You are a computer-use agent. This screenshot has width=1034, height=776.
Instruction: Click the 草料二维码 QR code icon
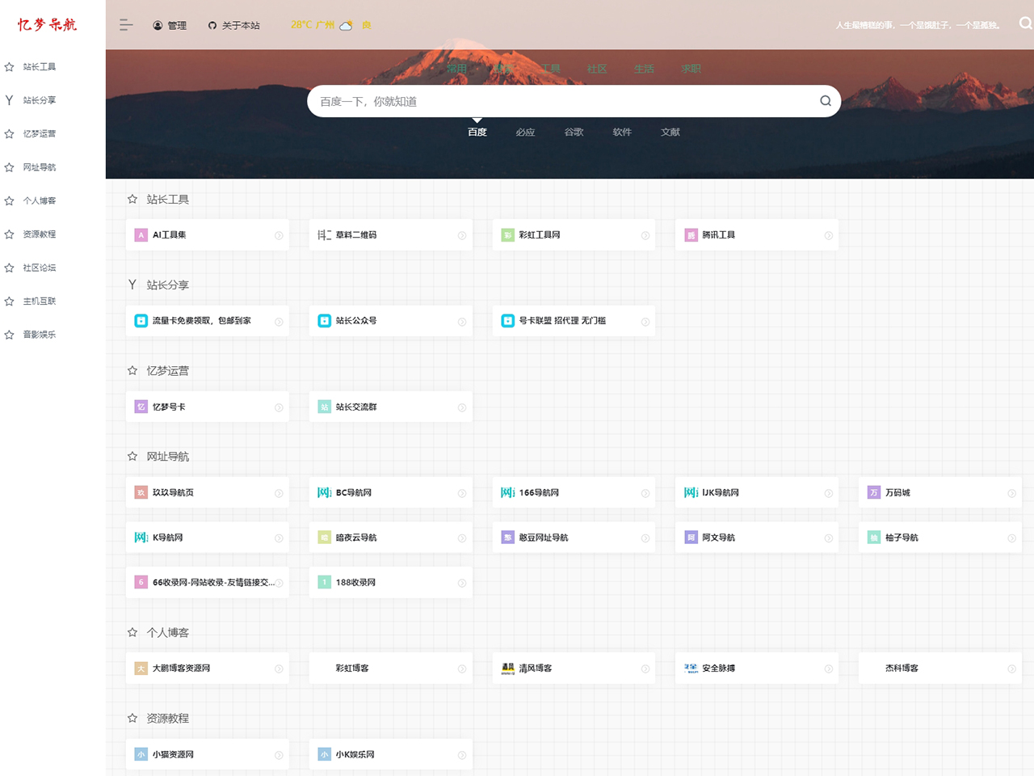(324, 235)
